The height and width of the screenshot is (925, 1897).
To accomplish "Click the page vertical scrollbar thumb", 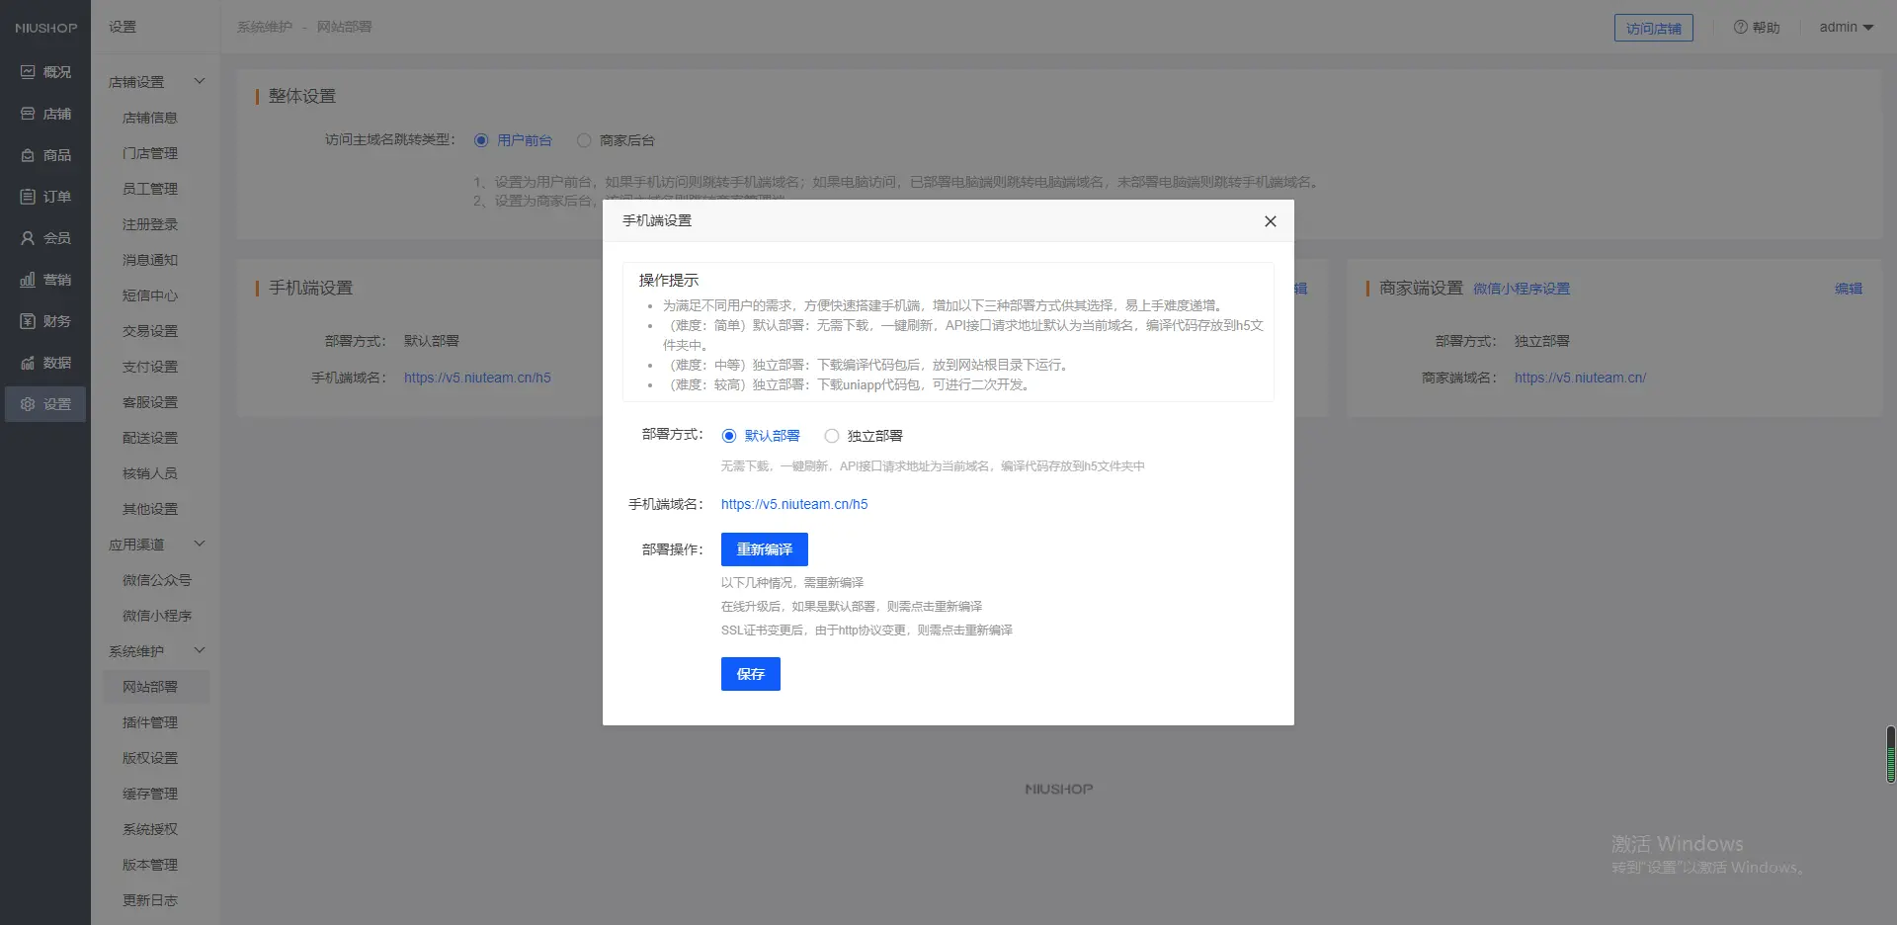I will click(1890, 754).
